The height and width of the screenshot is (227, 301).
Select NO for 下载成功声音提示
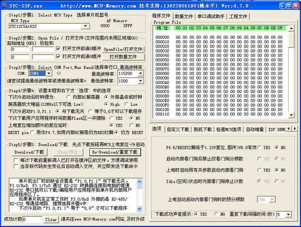[216, 214]
